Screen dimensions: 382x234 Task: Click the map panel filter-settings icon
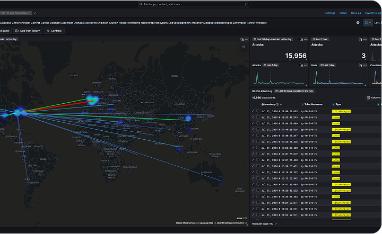coord(242,39)
